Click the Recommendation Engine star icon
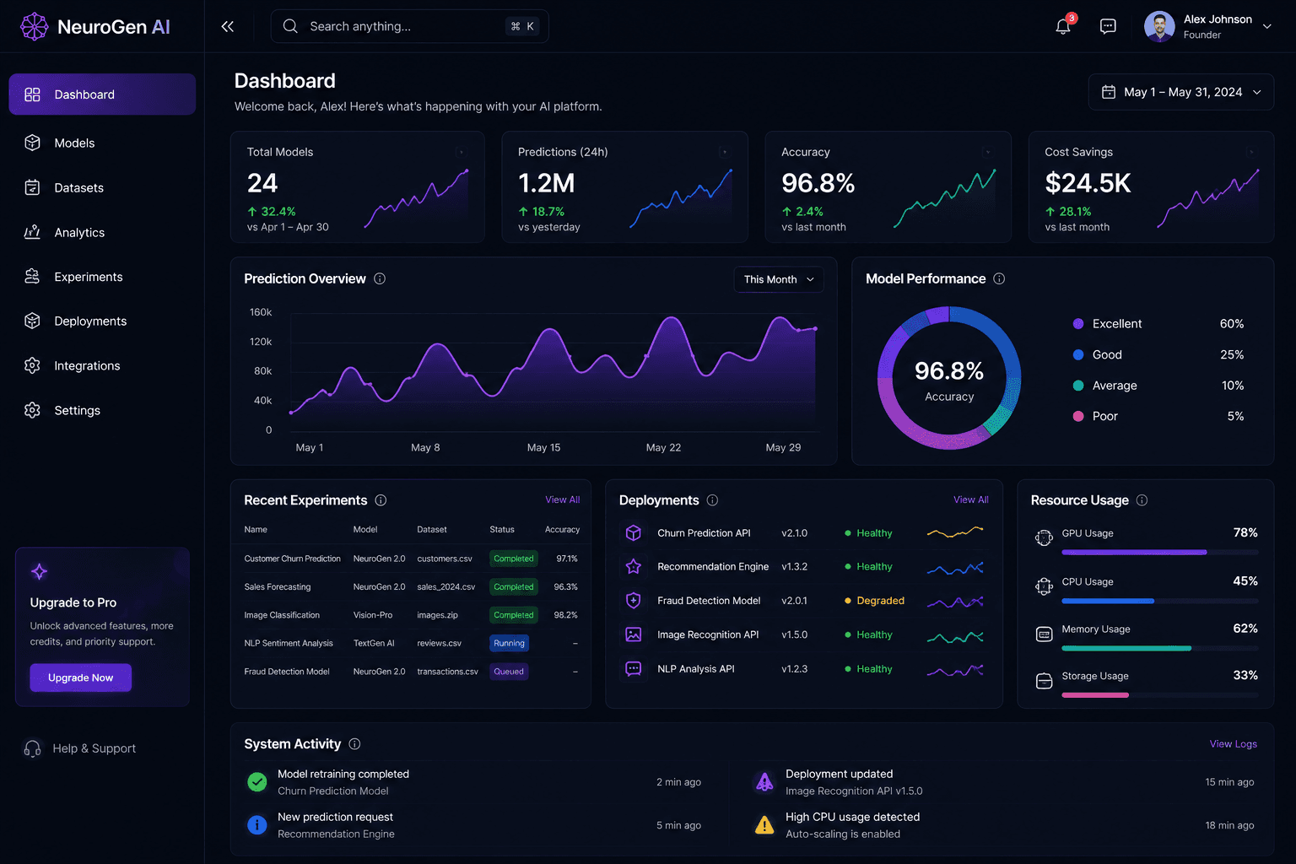 tap(634, 567)
